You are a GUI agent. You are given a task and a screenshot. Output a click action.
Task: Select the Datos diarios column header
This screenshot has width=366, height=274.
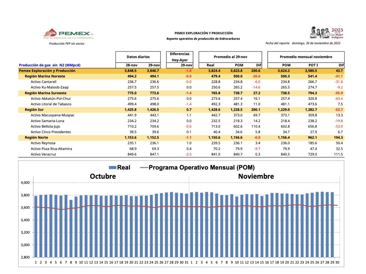[x=138, y=57]
